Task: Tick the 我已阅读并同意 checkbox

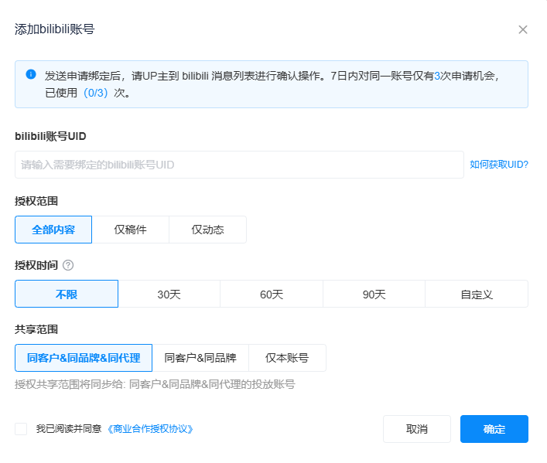Action: click(x=21, y=429)
